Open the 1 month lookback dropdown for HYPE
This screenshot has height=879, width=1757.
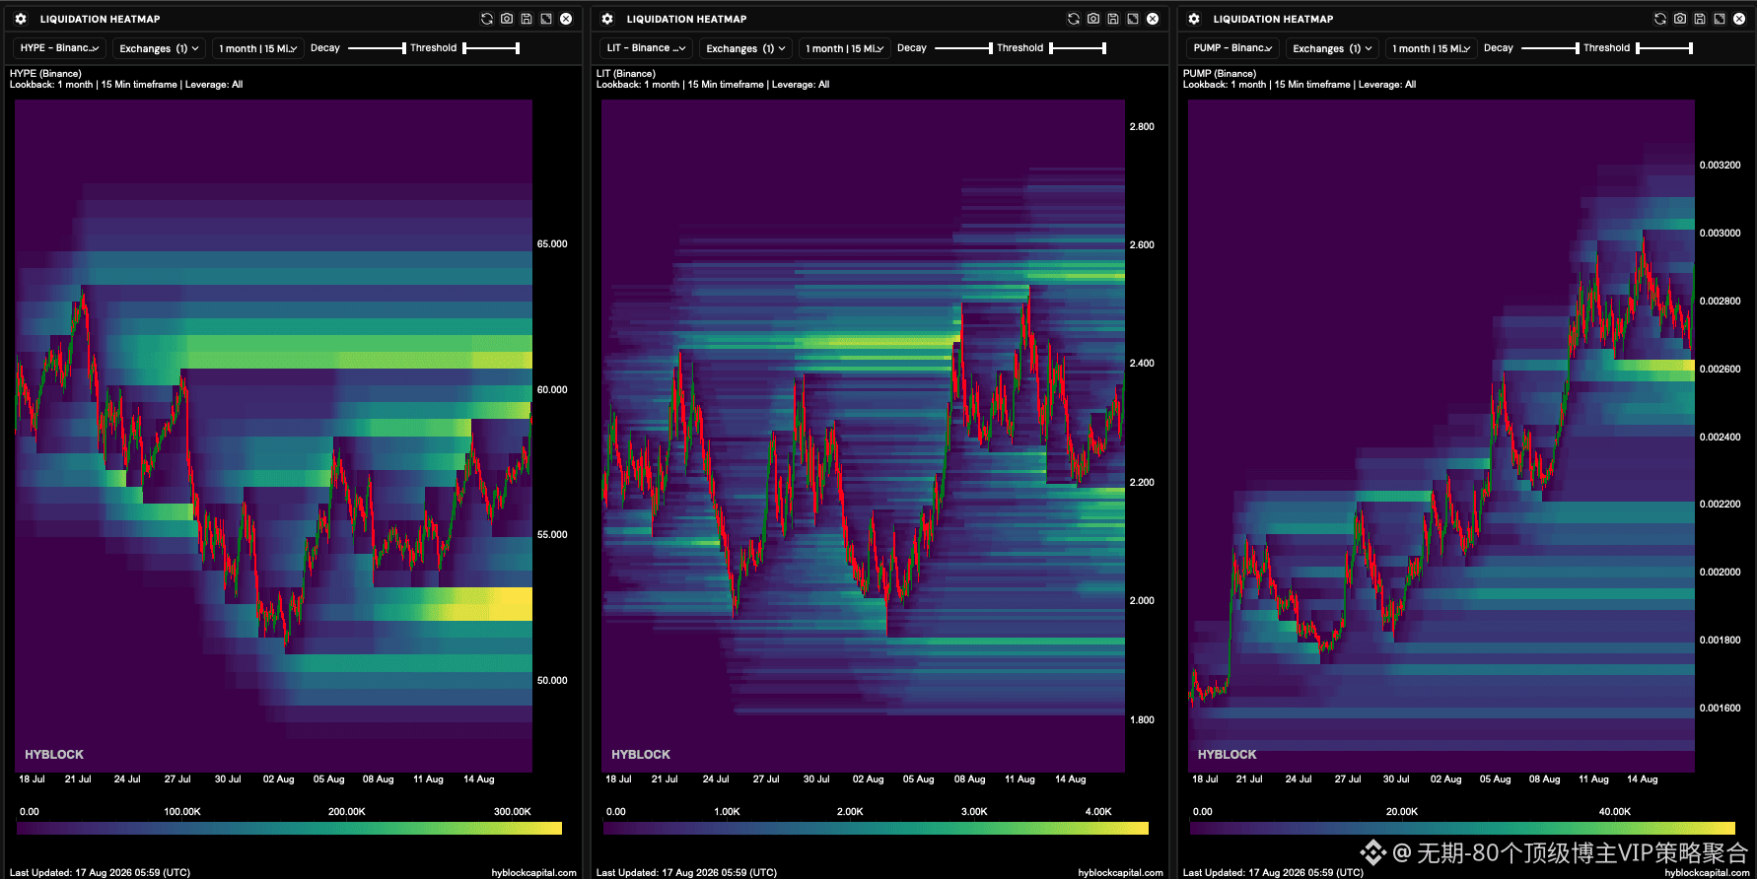pos(258,48)
